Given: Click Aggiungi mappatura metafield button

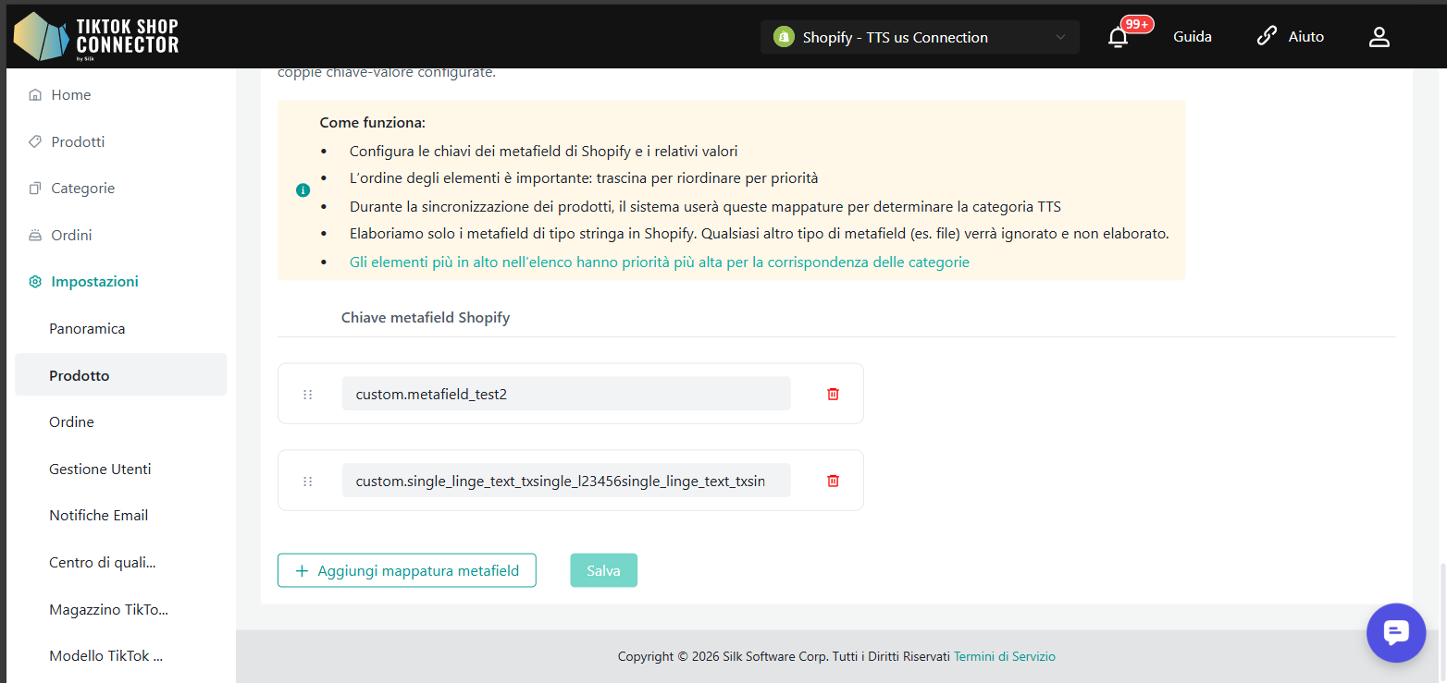Looking at the screenshot, I should [406, 570].
